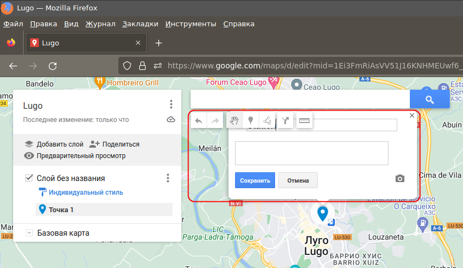Go back in browser history

(13, 66)
